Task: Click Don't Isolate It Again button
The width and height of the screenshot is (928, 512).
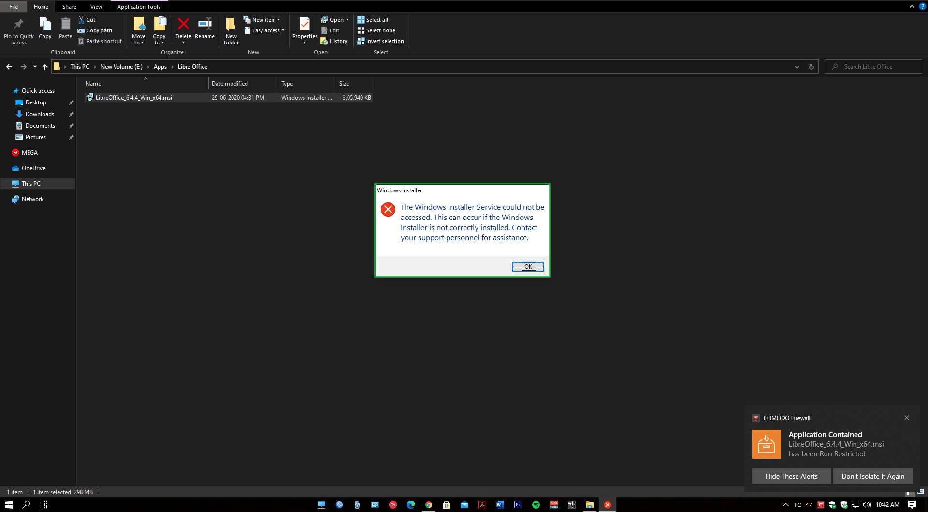Action: (x=873, y=476)
